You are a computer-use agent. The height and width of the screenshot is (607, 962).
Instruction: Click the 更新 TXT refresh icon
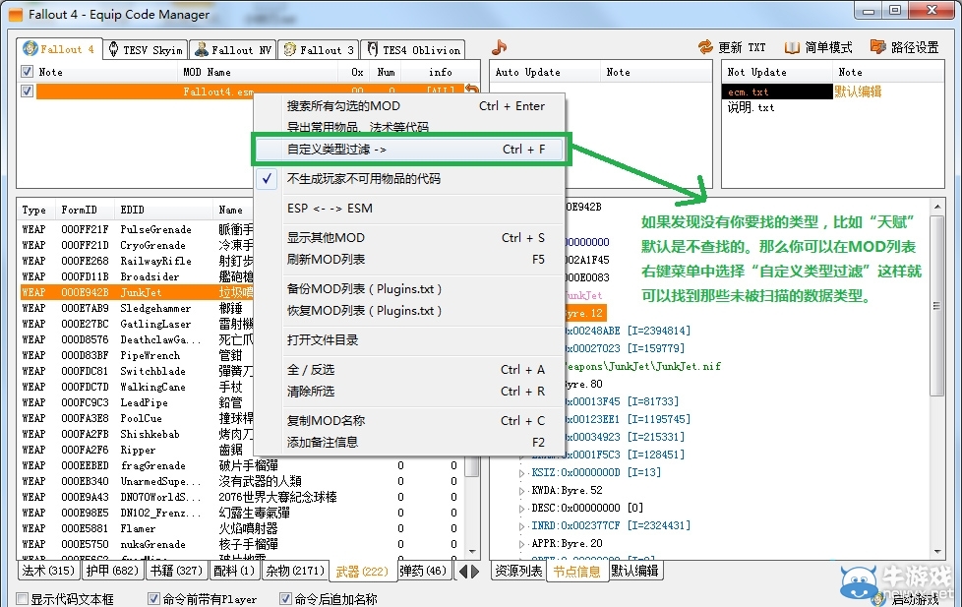(x=706, y=46)
